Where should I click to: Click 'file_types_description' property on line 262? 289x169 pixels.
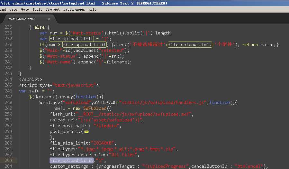click(78, 155)
